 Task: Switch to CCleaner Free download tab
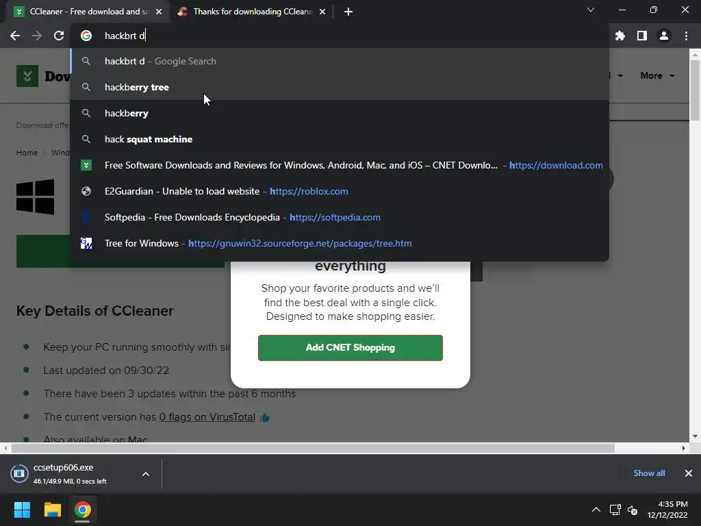click(x=88, y=12)
